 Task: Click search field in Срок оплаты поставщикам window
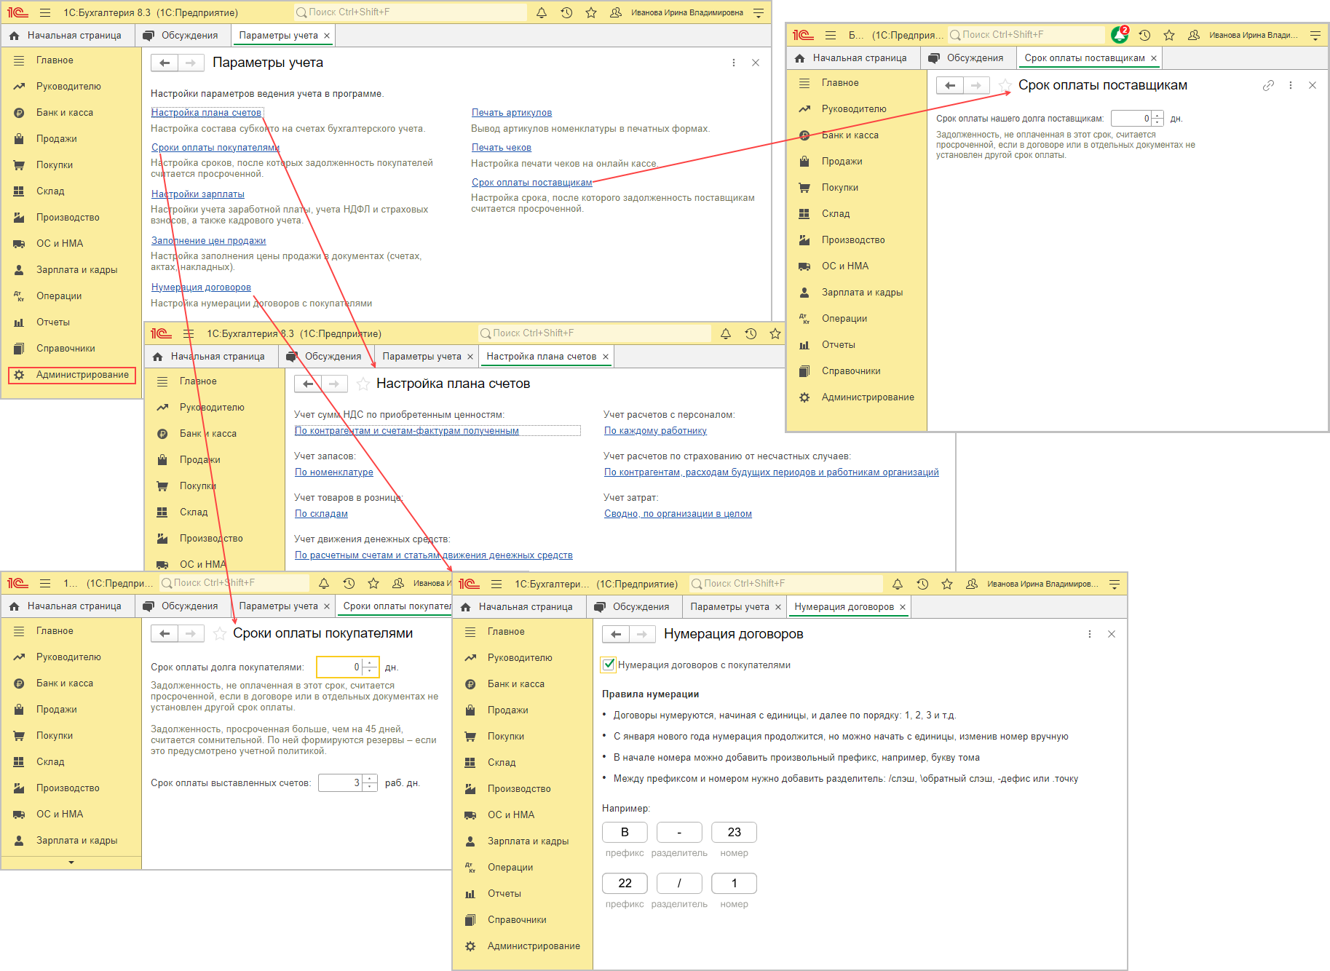click(x=1026, y=35)
